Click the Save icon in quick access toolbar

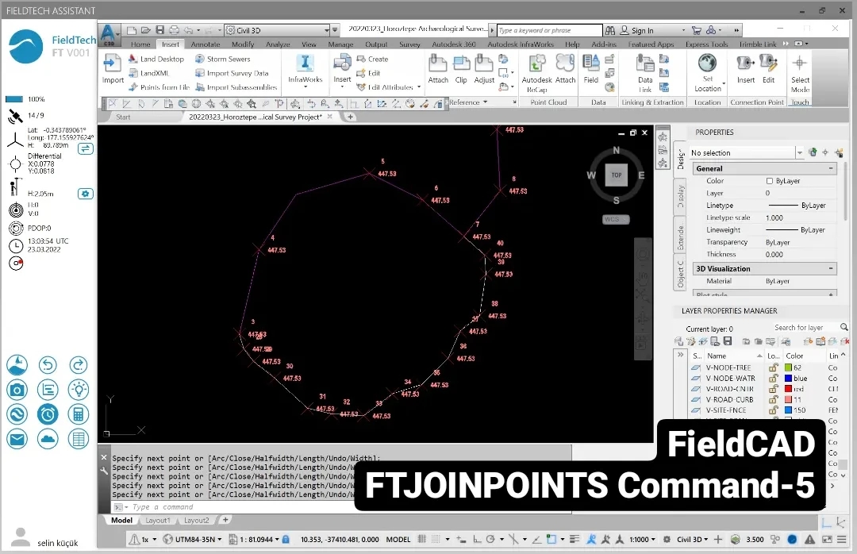point(159,30)
